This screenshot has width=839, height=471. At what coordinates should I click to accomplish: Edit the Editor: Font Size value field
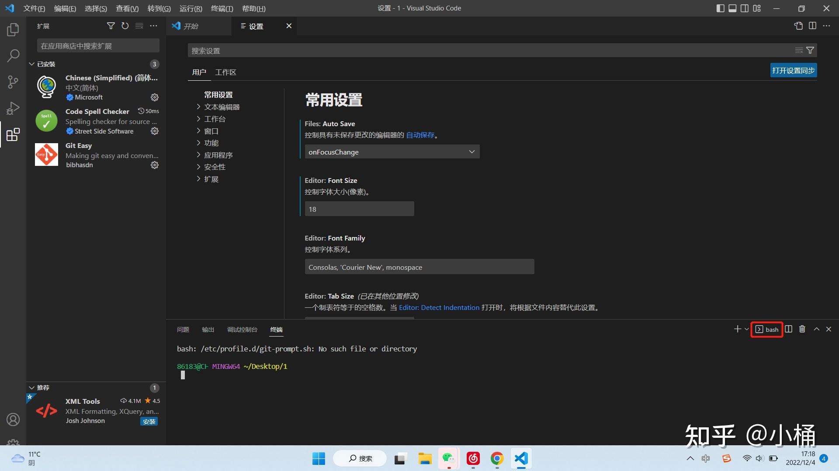click(x=359, y=209)
